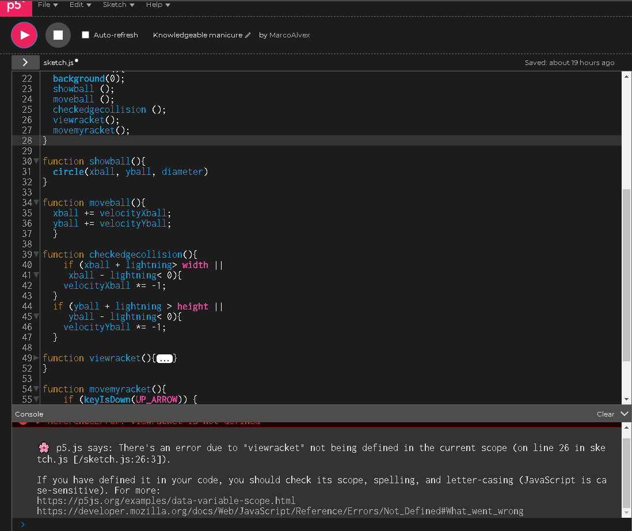
Task: Click the sketch title Knowledgeable manicure
Action: click(197, 35)
